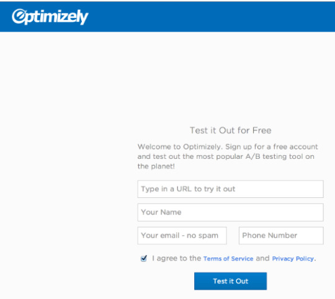Click the 'Test it Out for Free' heading
Image resolution: width=335 pixels, height=299 pixels.
click(x=231, y=130)
